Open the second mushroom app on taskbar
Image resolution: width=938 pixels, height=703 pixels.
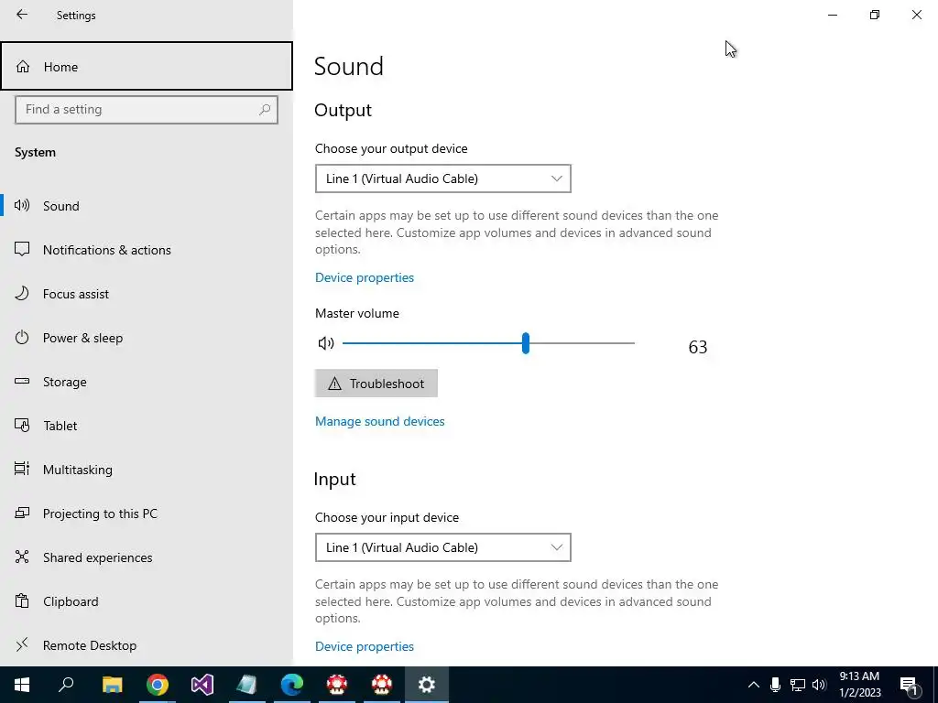coord(382,685)
